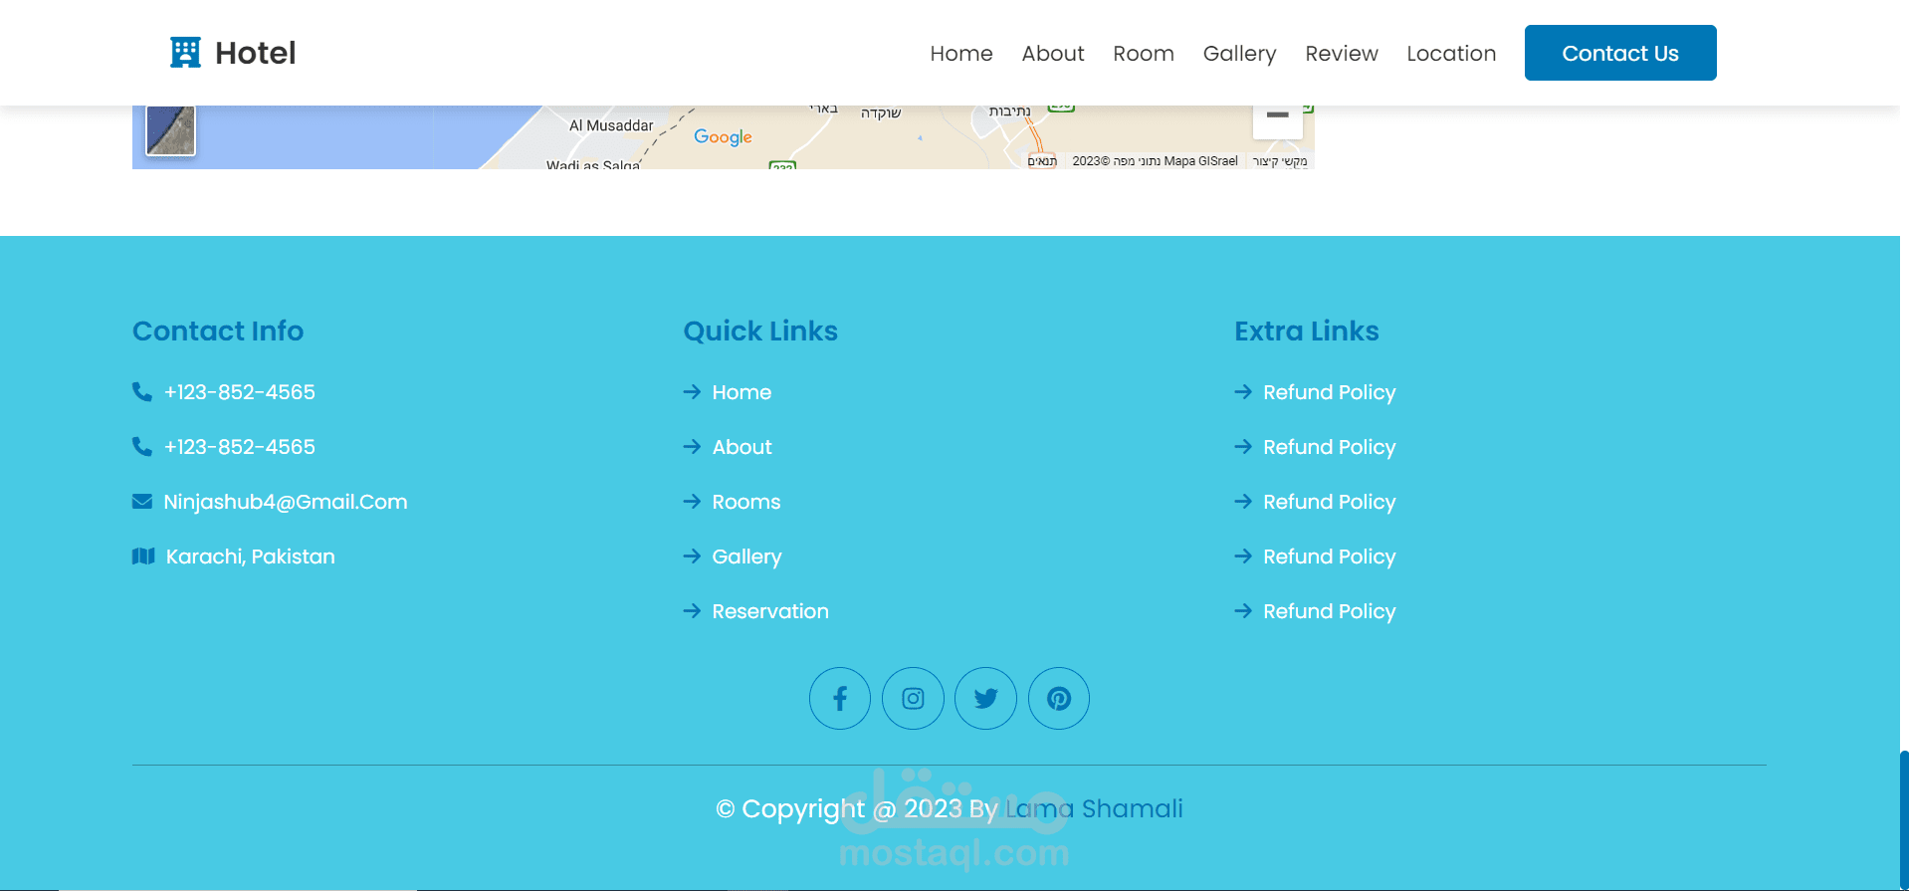The image size is (1909, 891).
Task: Open the Twitter social icon
Action: pyautogui.click(x=985, y=698)
